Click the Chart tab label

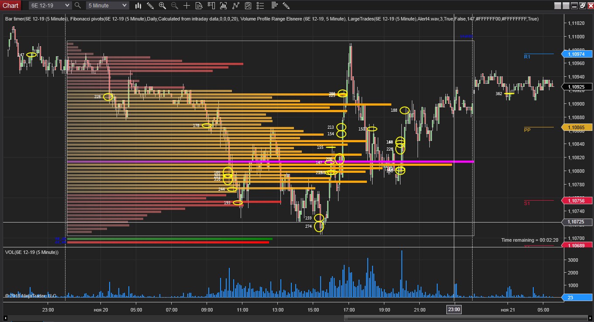pos(10,5)
